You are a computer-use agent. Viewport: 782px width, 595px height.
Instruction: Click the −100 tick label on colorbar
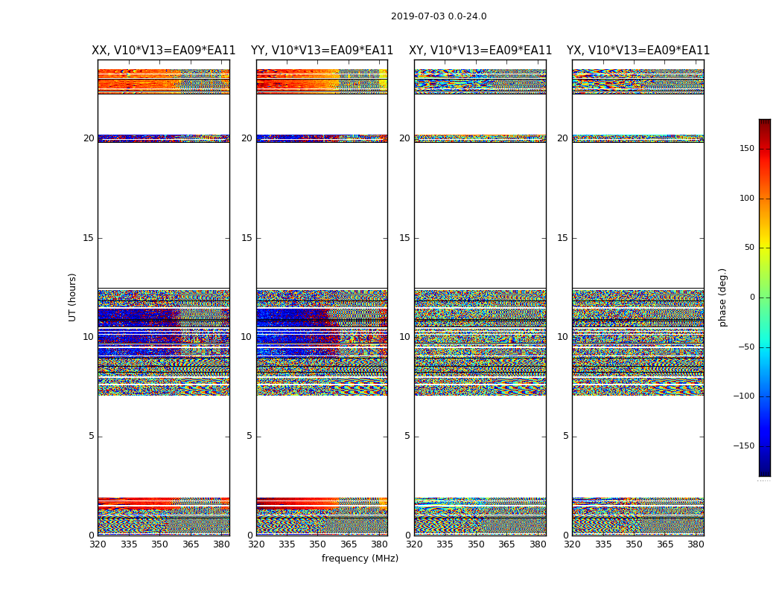click(x=743, y=396)
